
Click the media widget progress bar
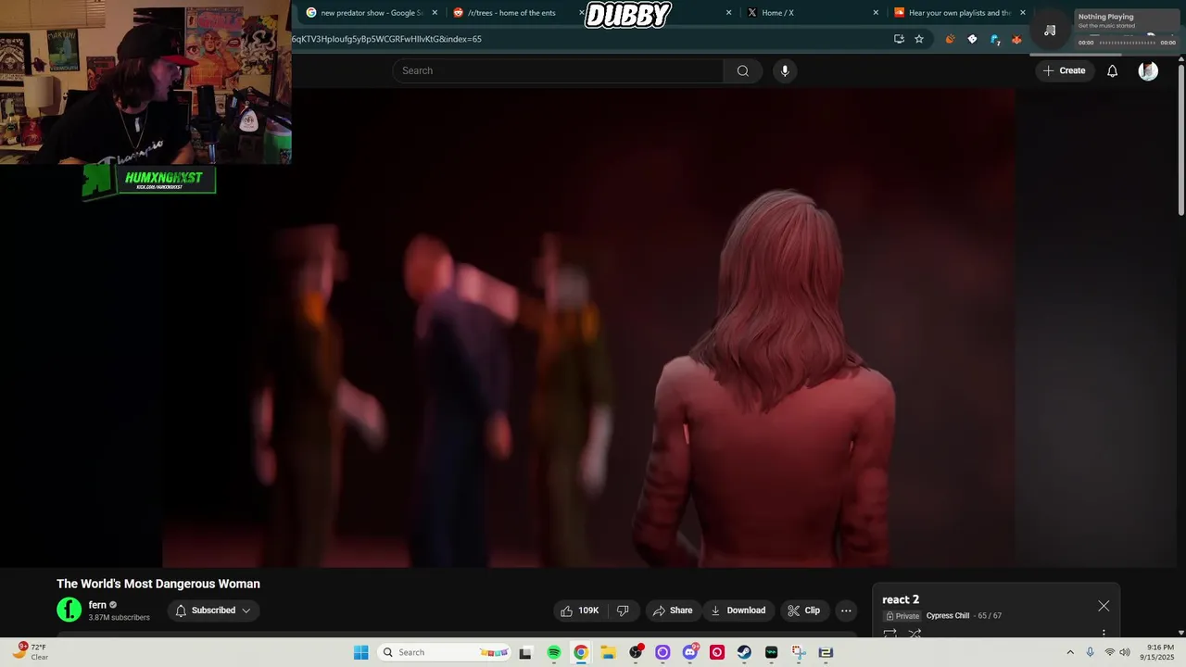(x=1128, y=43)
